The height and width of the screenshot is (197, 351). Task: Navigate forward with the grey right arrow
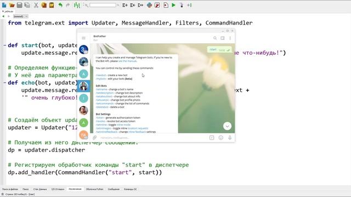click(9, 16)
